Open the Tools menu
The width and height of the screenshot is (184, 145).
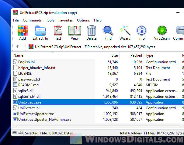tap(50, 20)
